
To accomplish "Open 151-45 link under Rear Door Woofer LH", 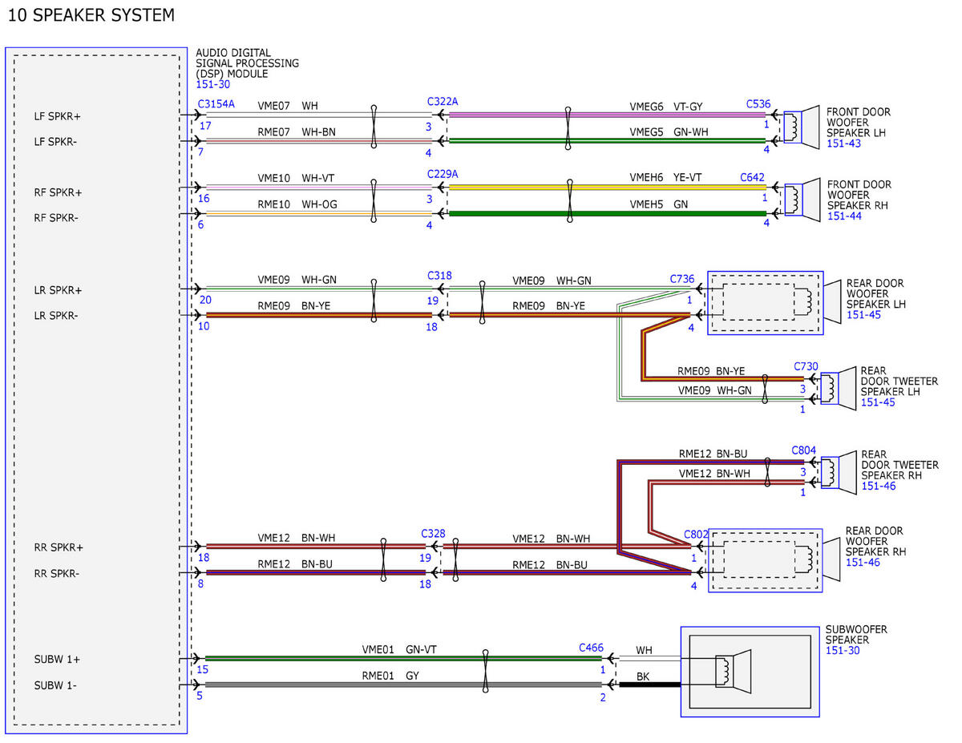I will [x=863, y=315].
